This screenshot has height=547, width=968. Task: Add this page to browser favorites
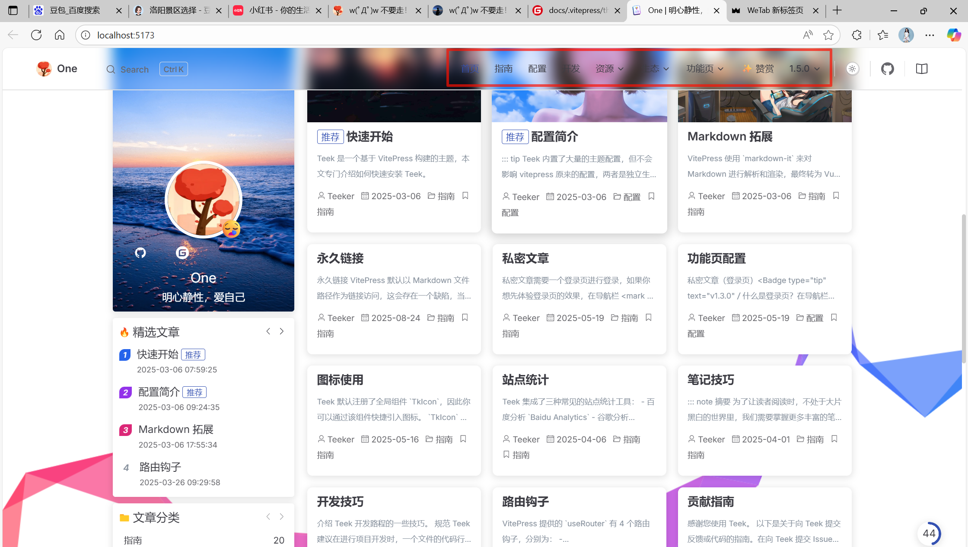[828, 35]
